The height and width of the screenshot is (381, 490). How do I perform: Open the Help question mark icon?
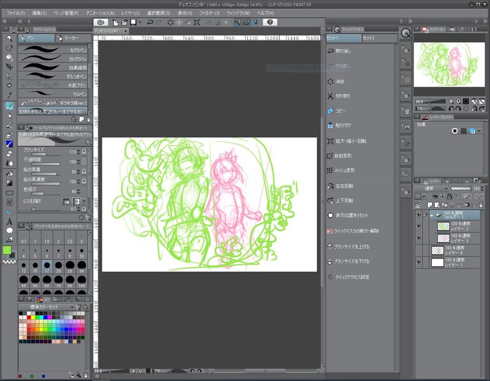270,22
